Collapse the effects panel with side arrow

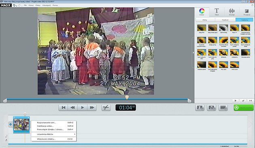pyautogui.click(x=193, y=53)
